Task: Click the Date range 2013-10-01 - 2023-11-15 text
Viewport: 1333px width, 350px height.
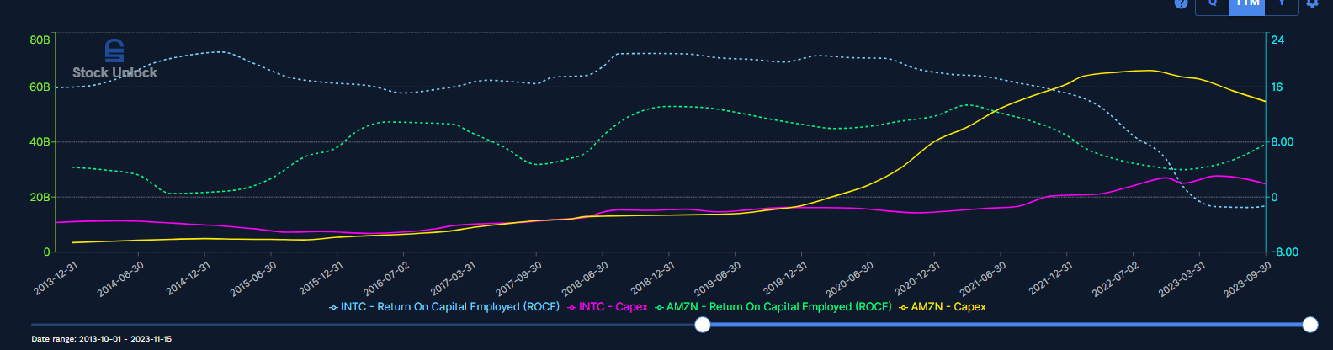Action: 101,339
